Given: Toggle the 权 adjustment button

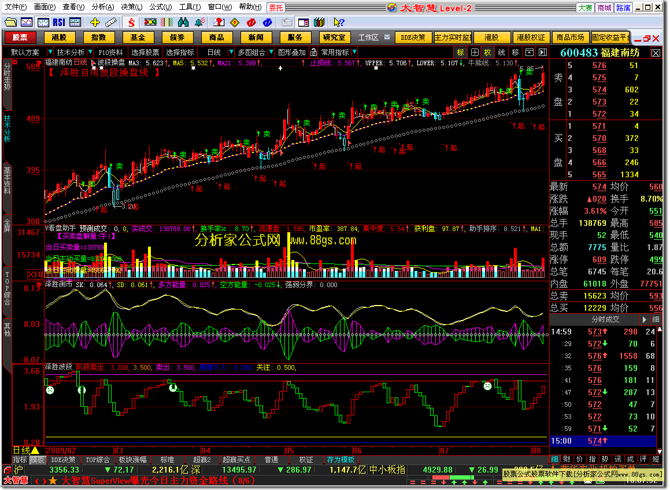Looking at the screenshot, I should tap(487, 52).
